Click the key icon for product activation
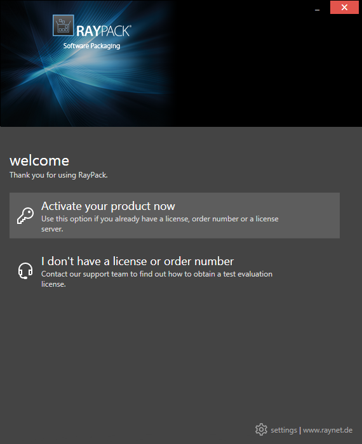Screen dimensions: 362x444 coord(25,216)
